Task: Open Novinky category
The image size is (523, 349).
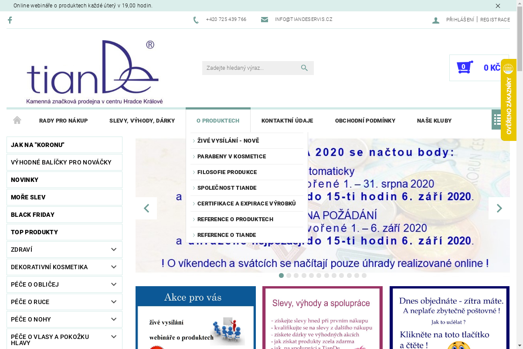Action: tap(65, 180)
